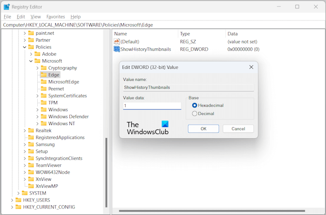
Task: Expand the XnView key
Action: coord(25,179)
